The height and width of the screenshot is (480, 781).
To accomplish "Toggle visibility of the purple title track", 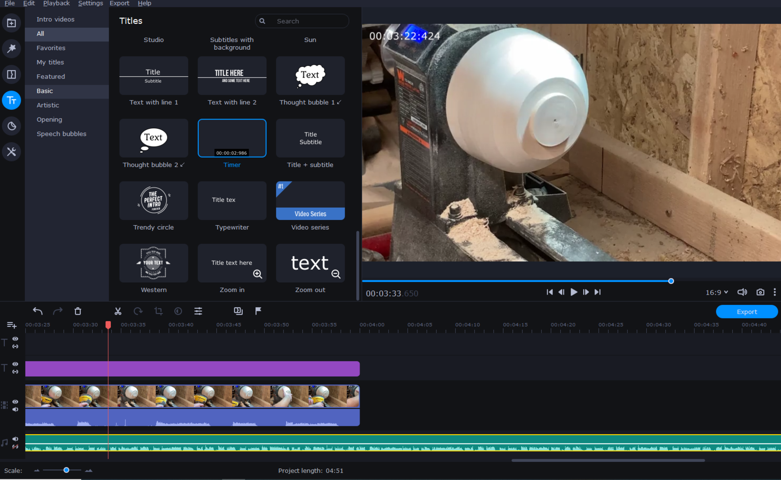I will tap(15, 364).
